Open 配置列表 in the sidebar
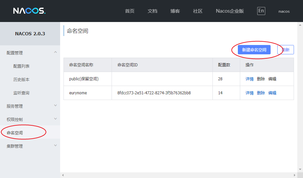Image resolution: width=303 pixels, height=178 pixels. pos(21,66)
